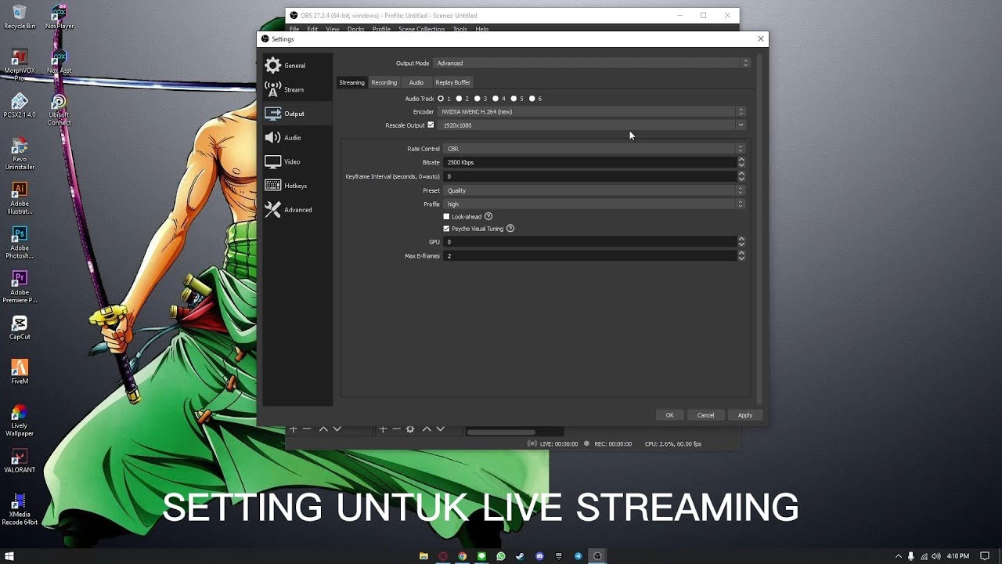
Task: Select Audio Track 4 radio button
Action: pyautogui.click(x=496, y=99)
